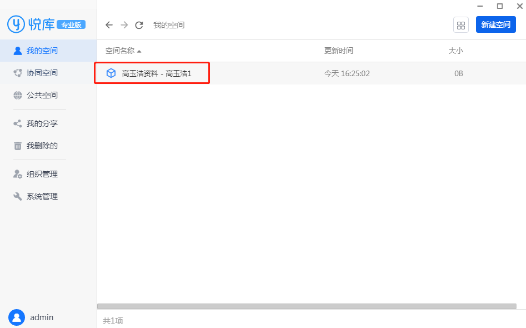The height and width of the screenshot is (328, 526).
Task: Close the application window
Action: [520, 6]
